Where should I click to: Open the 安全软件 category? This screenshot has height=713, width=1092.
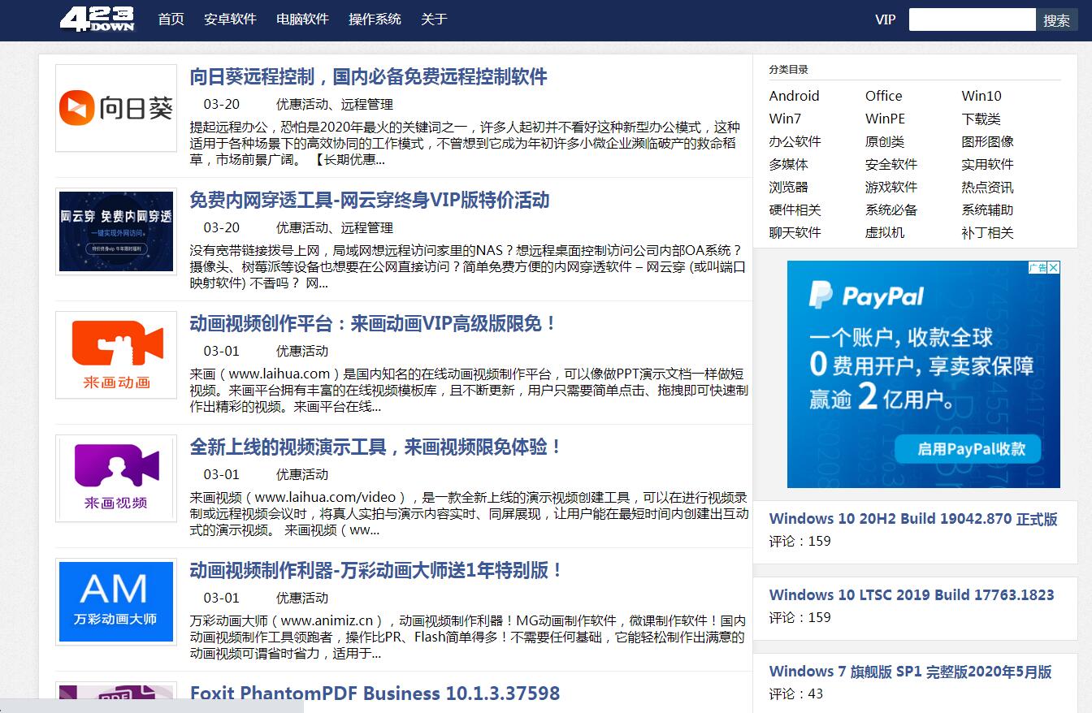point(890,164)
